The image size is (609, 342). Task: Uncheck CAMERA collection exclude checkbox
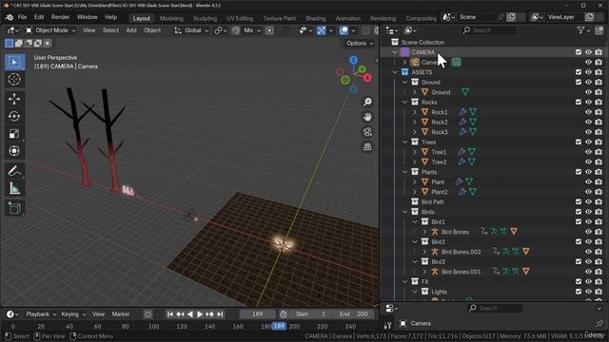point(579,52)
